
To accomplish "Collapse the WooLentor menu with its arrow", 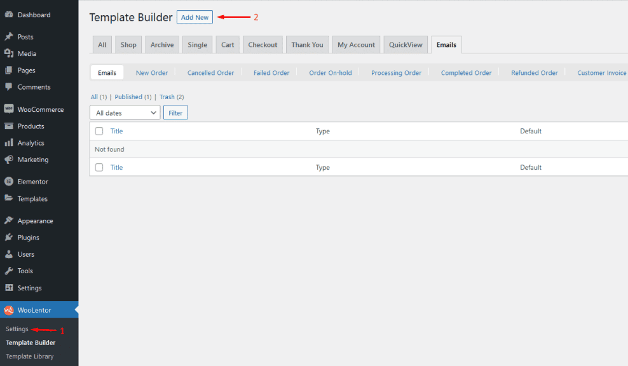I will [x=75, y=309].
